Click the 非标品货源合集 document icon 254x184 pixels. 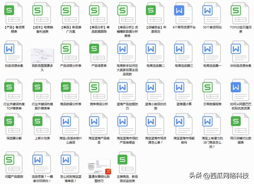(240, 52)
